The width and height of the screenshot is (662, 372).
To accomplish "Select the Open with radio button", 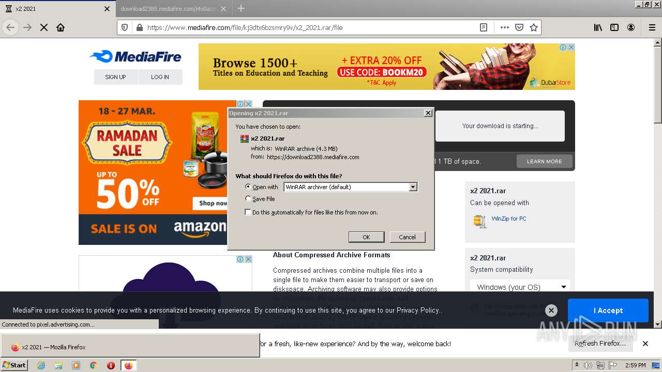I will 248,187.
